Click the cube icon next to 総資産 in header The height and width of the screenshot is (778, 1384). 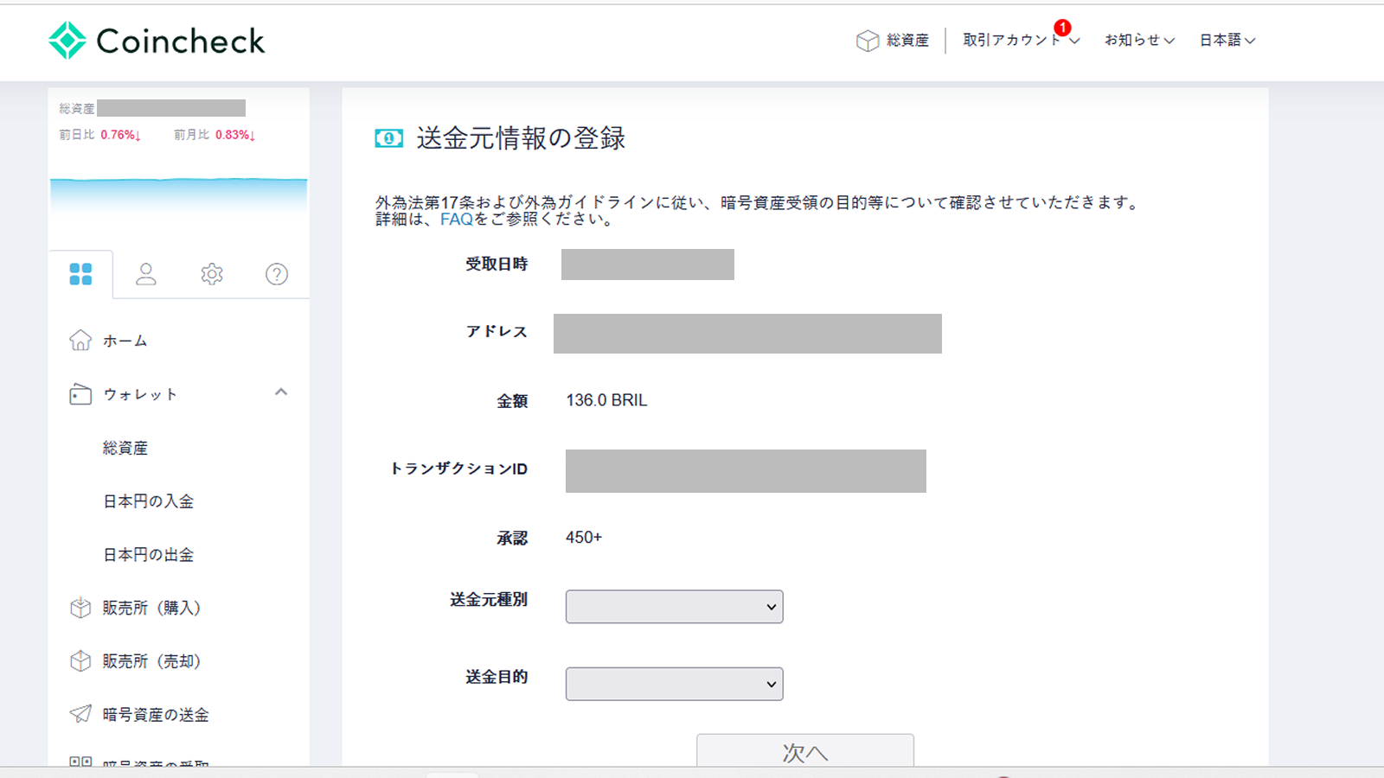[x=866, y=40]
